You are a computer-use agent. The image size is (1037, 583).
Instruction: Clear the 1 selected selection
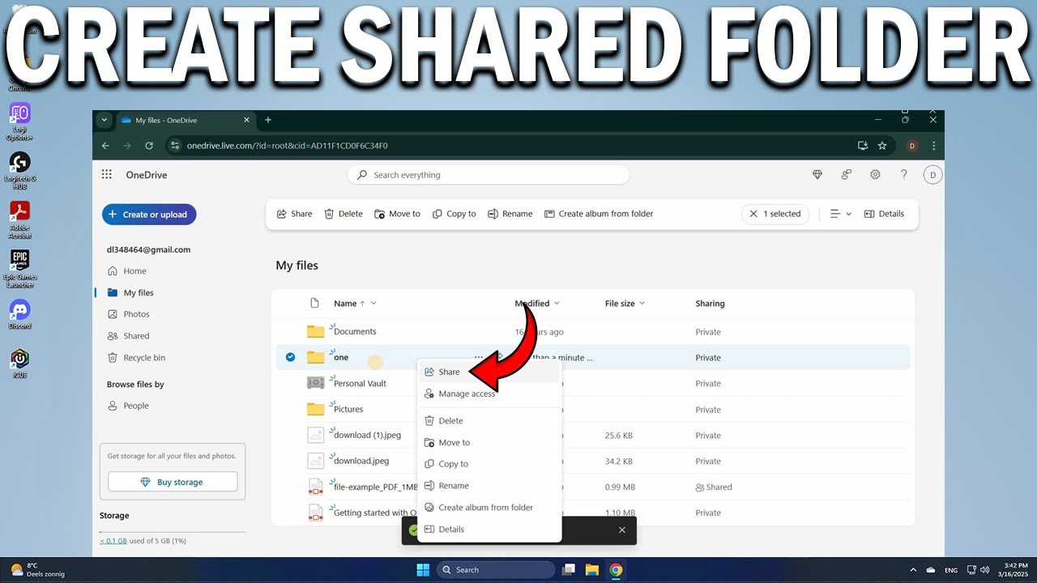(775, 214)
